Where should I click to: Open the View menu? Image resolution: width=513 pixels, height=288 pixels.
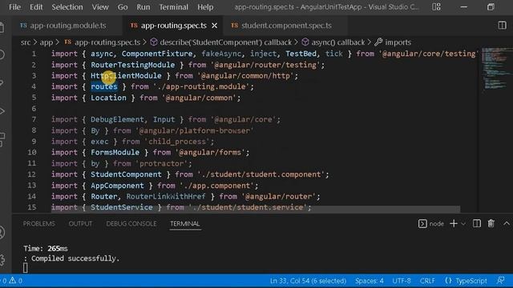tap(100, 7)
